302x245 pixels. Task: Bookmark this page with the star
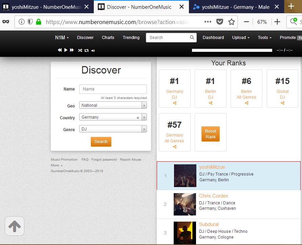tap(232, 22)
